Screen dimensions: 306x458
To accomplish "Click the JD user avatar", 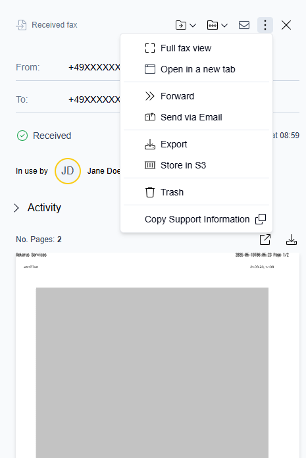I will 67,171.
